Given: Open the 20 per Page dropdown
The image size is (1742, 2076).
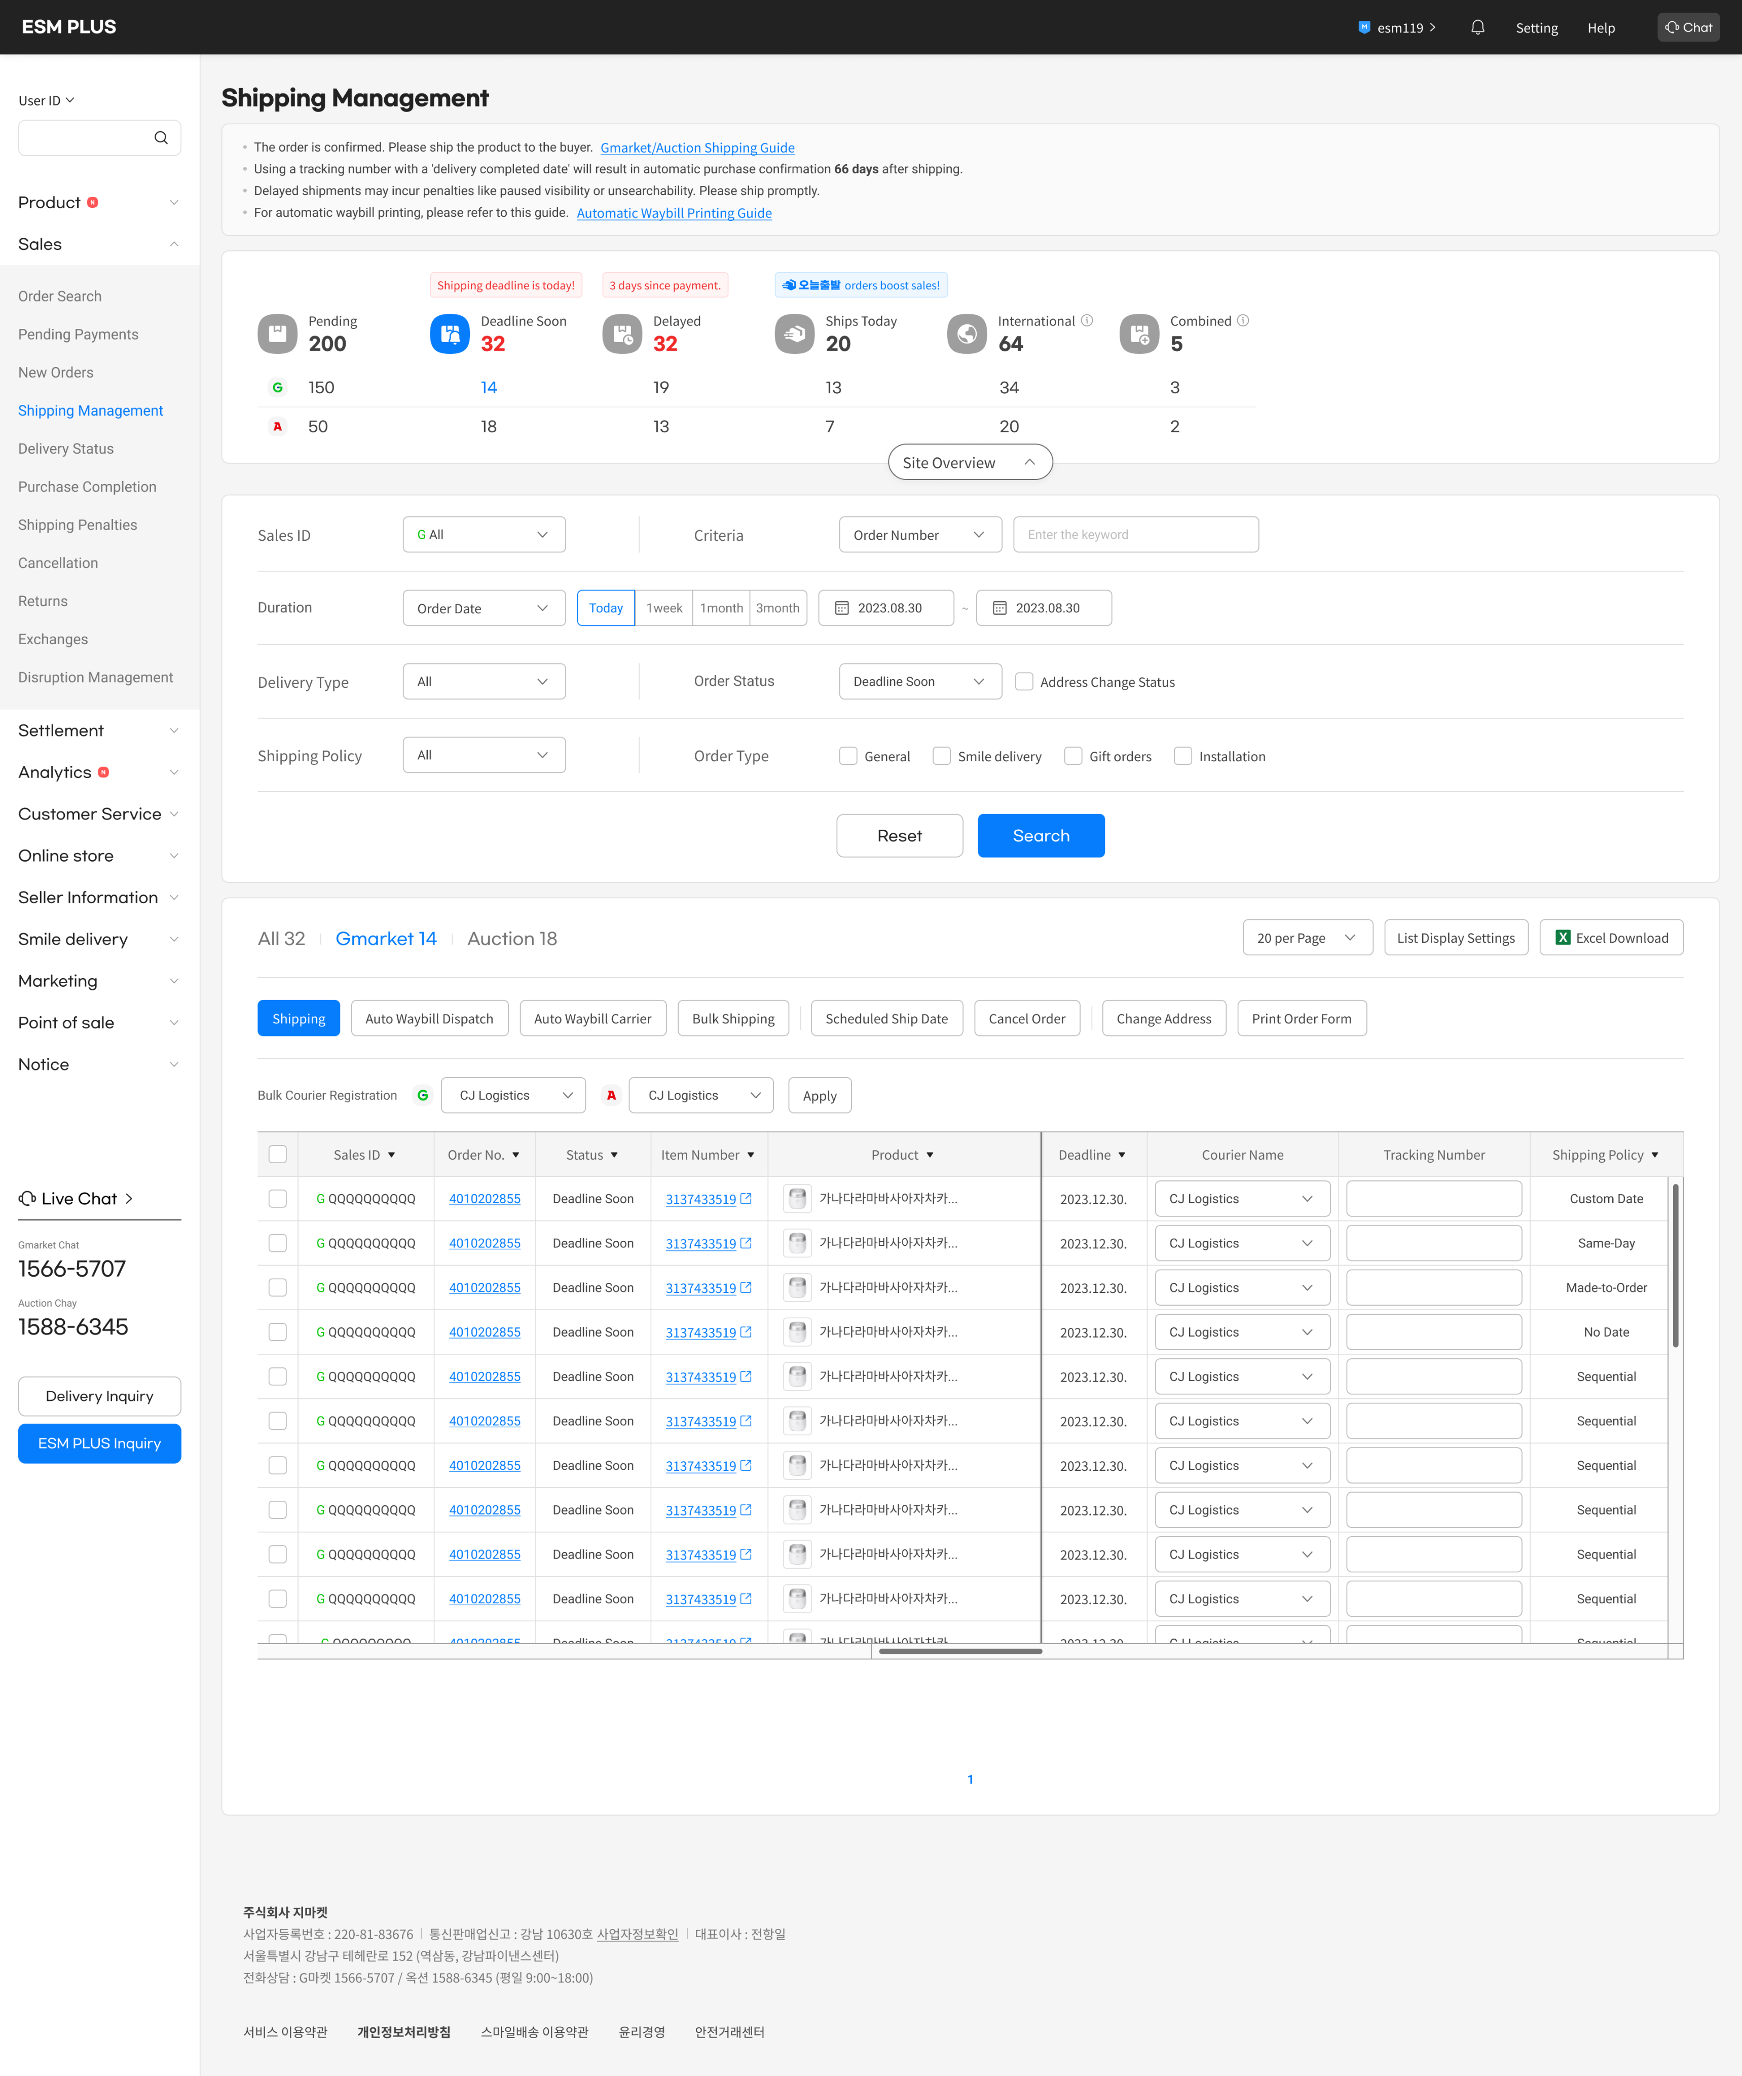Looking at the screenshot, I should [1306, 938].
